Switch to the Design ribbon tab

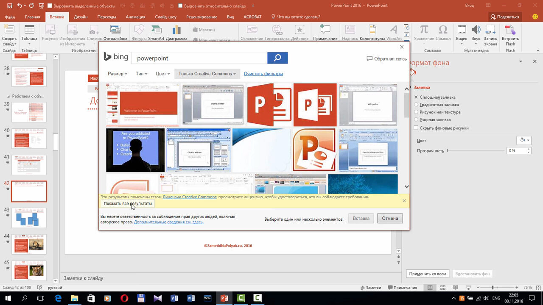(81, 17)
